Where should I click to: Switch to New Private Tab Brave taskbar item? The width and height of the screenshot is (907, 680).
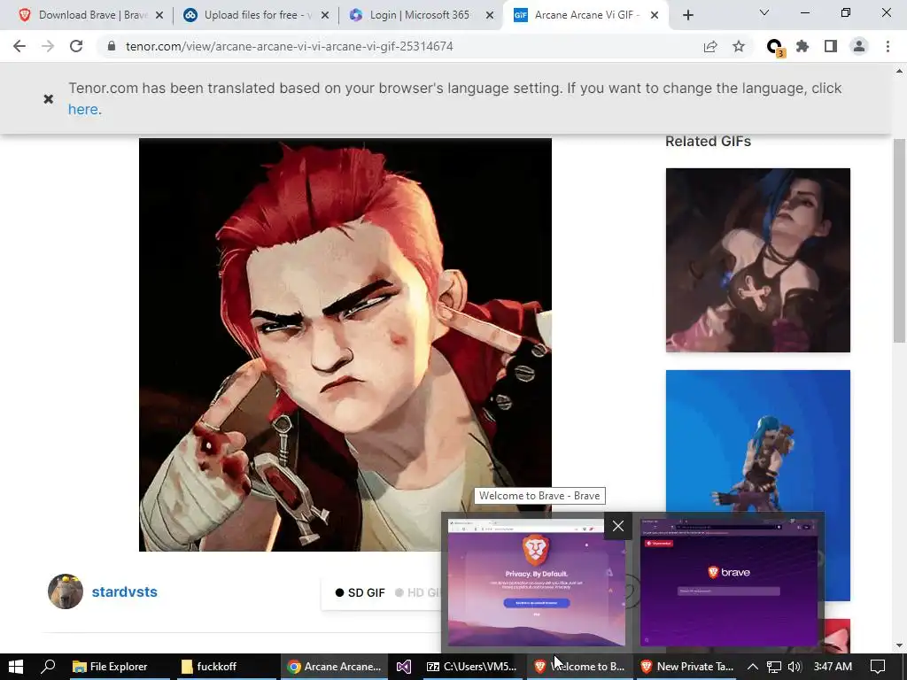687,667
